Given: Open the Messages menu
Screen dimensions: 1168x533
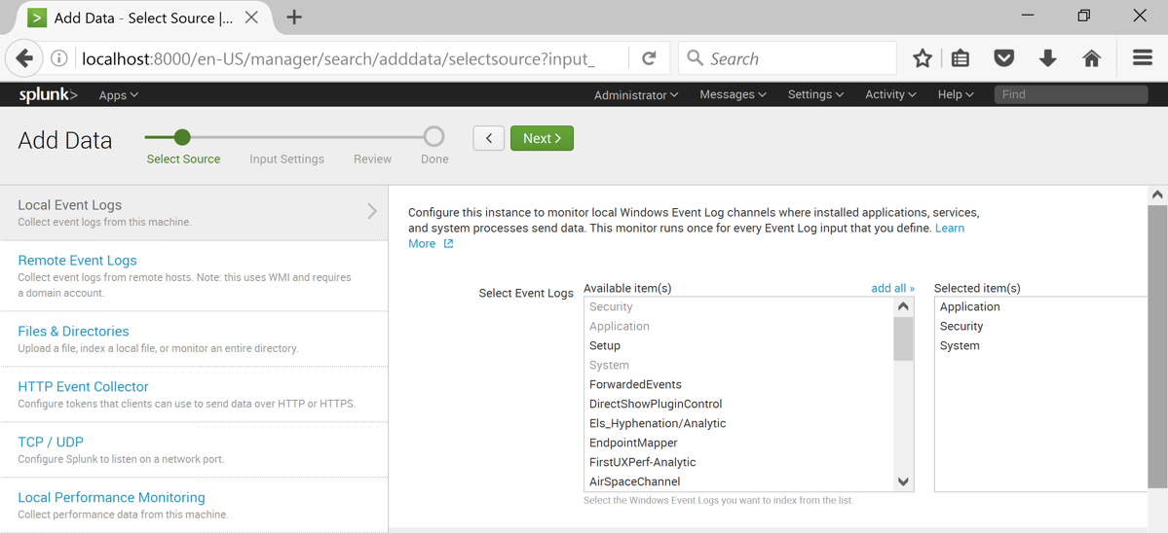Looking at the screenshot, I should click(x=733, y=94).
